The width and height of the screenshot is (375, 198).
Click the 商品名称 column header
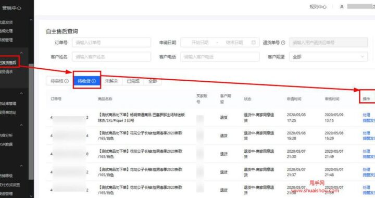pyautogui.click(x=105, y=99)
